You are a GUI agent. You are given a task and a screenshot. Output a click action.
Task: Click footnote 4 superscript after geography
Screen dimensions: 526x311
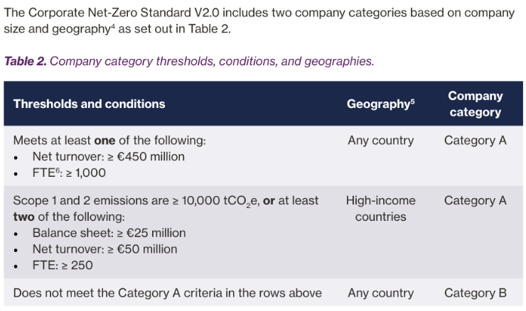pos(113,25)
